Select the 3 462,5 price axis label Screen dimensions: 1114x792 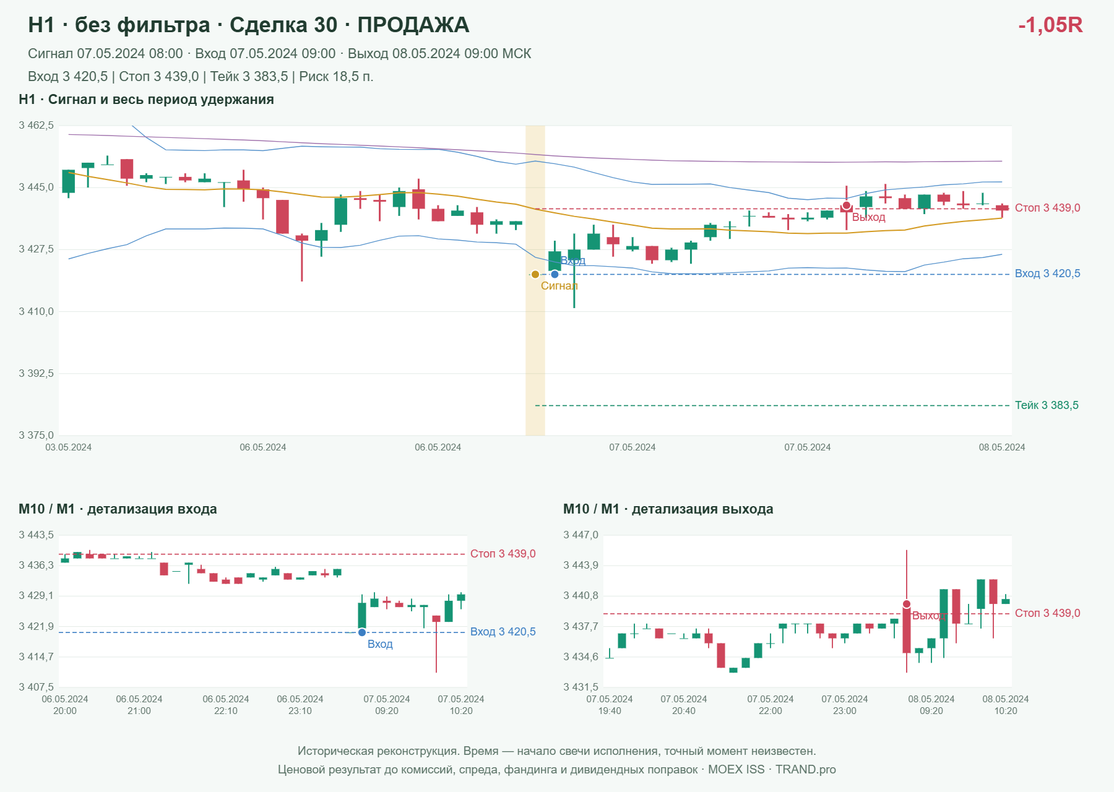click(x=36, y=126)
